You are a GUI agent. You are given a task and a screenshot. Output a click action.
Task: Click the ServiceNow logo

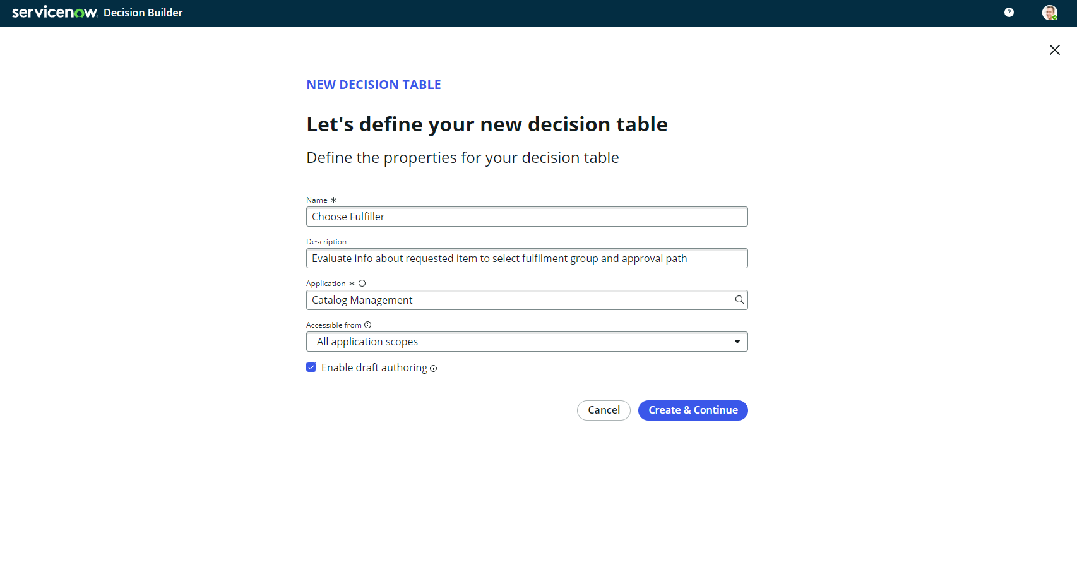point(54,13)
